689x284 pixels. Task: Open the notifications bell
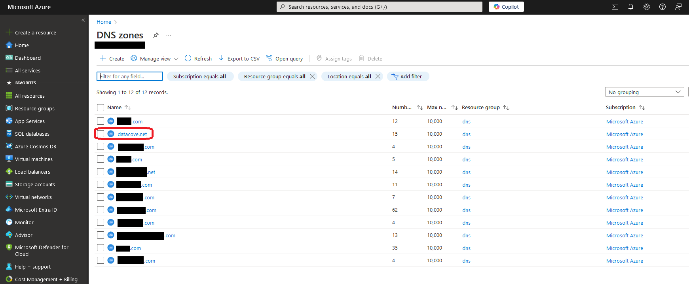[x=631, y=7]
